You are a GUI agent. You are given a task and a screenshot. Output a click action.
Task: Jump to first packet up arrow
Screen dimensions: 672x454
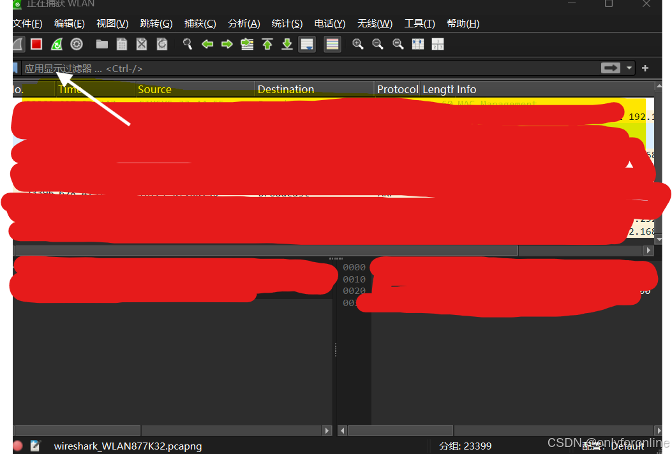coord(267,44)
